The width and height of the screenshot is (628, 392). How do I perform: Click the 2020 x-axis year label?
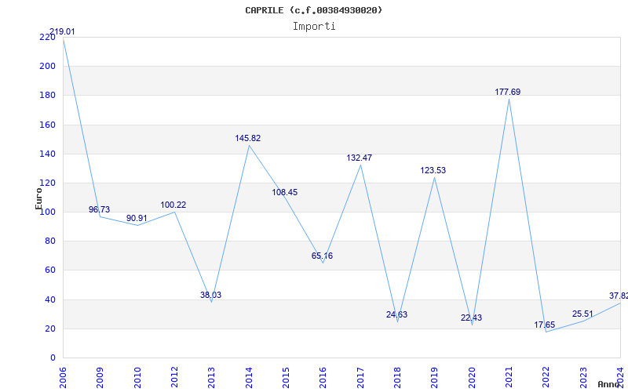(x=472, y=378)
